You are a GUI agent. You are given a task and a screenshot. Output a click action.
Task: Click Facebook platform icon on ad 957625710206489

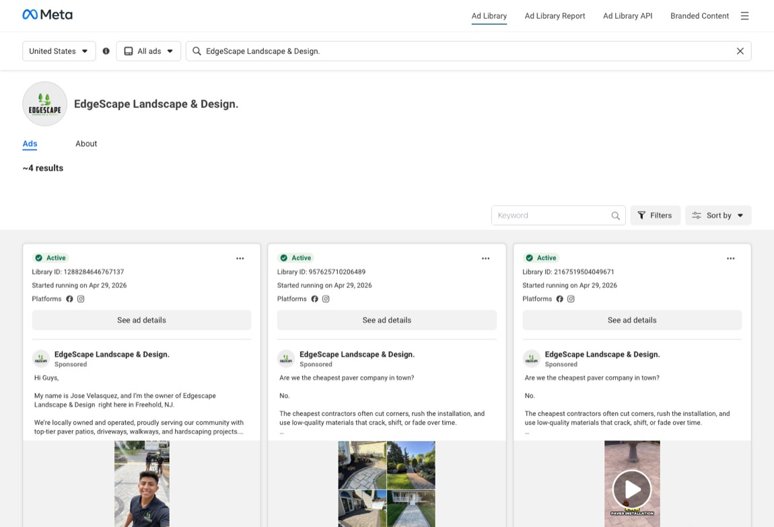tap(314, 299)
